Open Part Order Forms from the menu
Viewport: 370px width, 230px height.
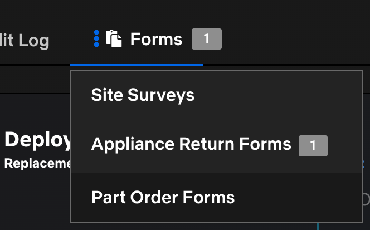[163, 197]
